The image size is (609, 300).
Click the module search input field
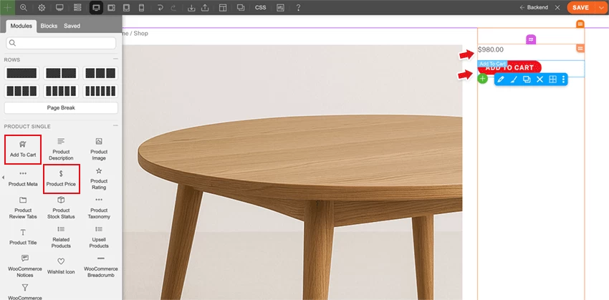point(61,43)
